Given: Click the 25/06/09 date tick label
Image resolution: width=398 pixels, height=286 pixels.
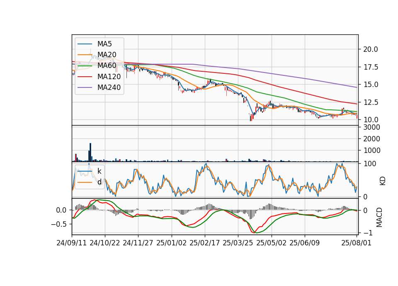Looking at the screenshot, I should click(x=305, y=243).
